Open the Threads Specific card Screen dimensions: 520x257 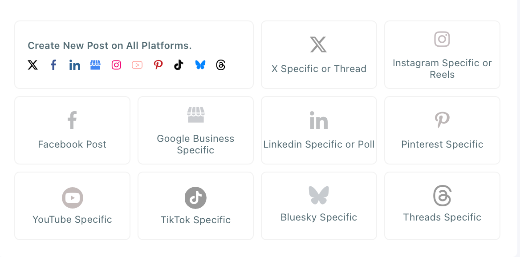[x=442, y=206]
